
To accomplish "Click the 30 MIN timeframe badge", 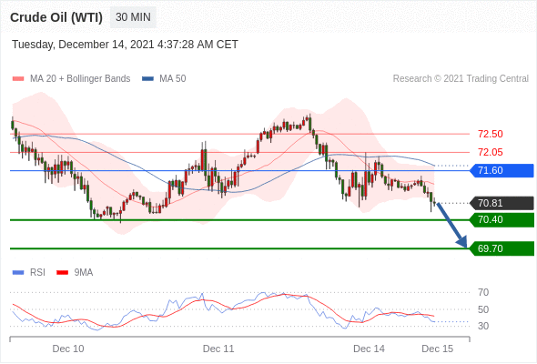I will [133, 17].
